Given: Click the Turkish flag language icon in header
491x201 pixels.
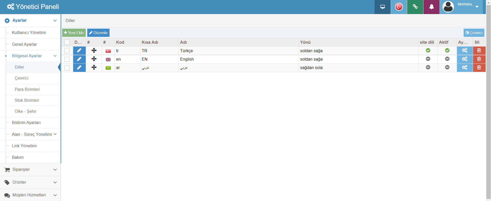Looking at the screenshot, I should coord(399,7).
